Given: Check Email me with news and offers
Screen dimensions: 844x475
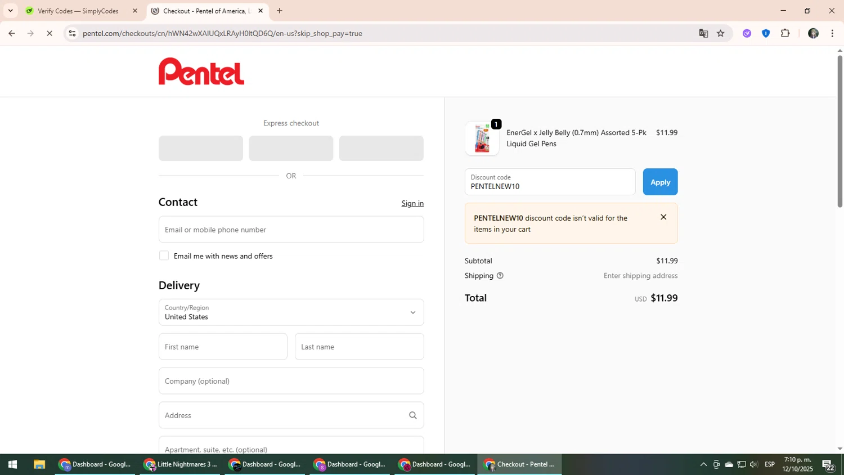Looking at the screenshot, I should click(164, 256).
